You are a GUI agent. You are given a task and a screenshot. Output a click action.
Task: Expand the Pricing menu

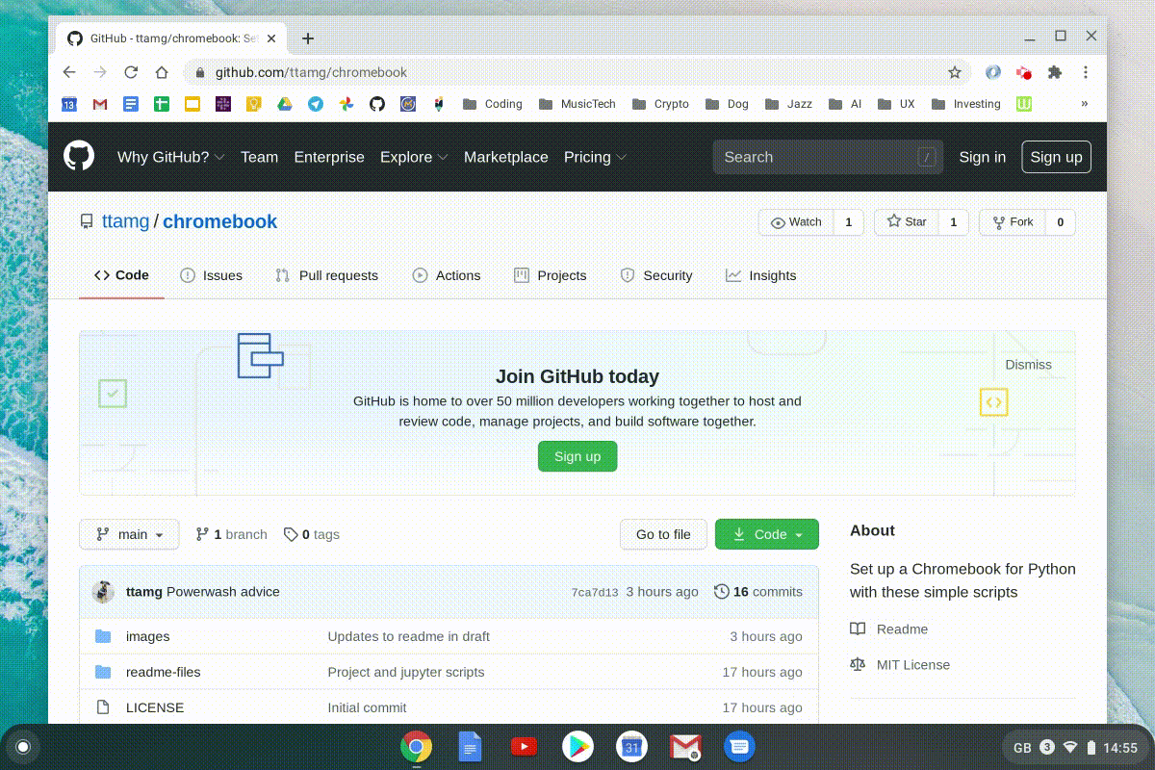595,157
